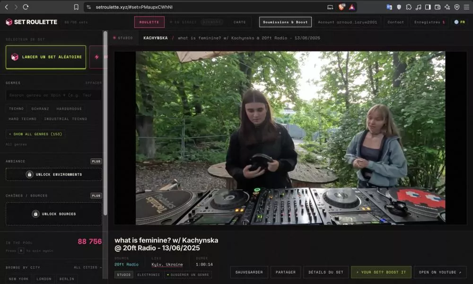
Task: Click Your Set? Boost It button
Action: (x=381, y=272)
